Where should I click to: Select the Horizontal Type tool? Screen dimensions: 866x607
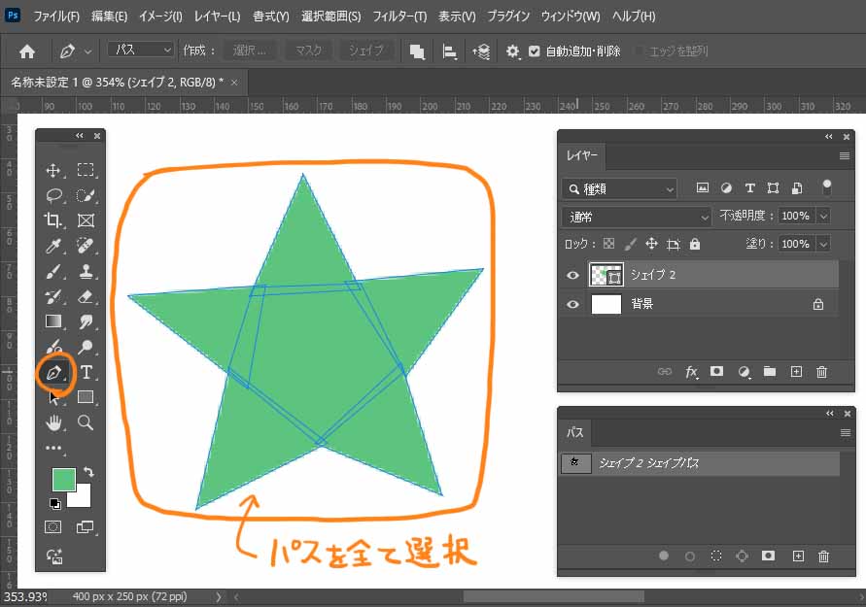coord(86,372)
